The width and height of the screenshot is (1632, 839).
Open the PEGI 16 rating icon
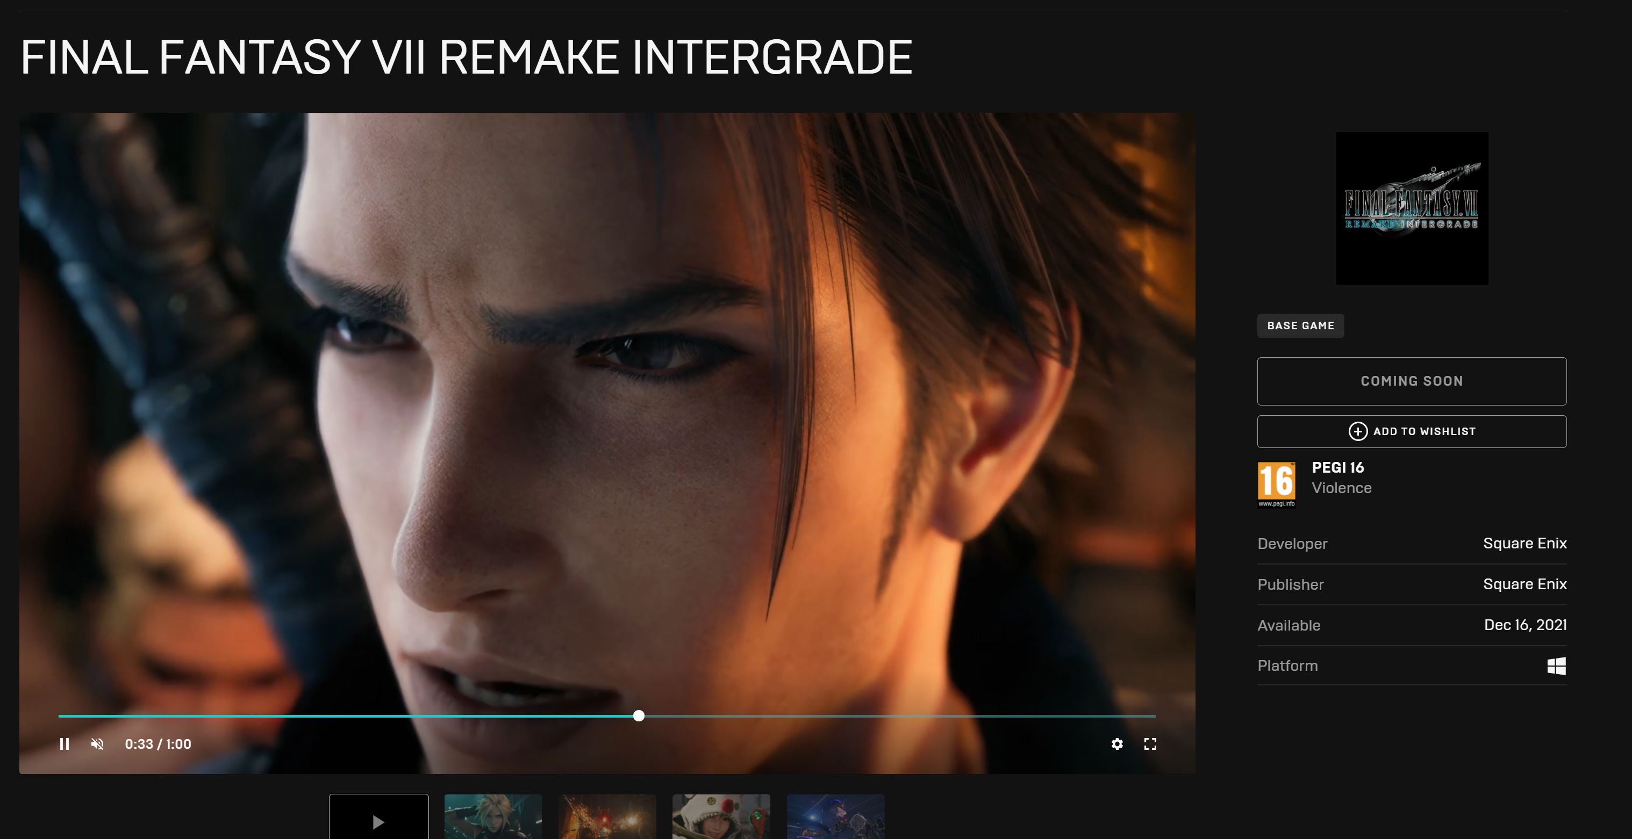click(x=1276, y=484)
